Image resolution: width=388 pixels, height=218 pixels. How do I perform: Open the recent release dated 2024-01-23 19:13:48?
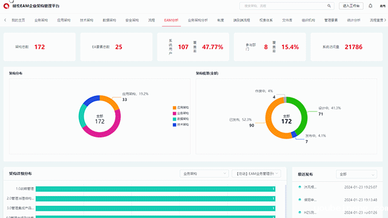click(x=338, y=200)
